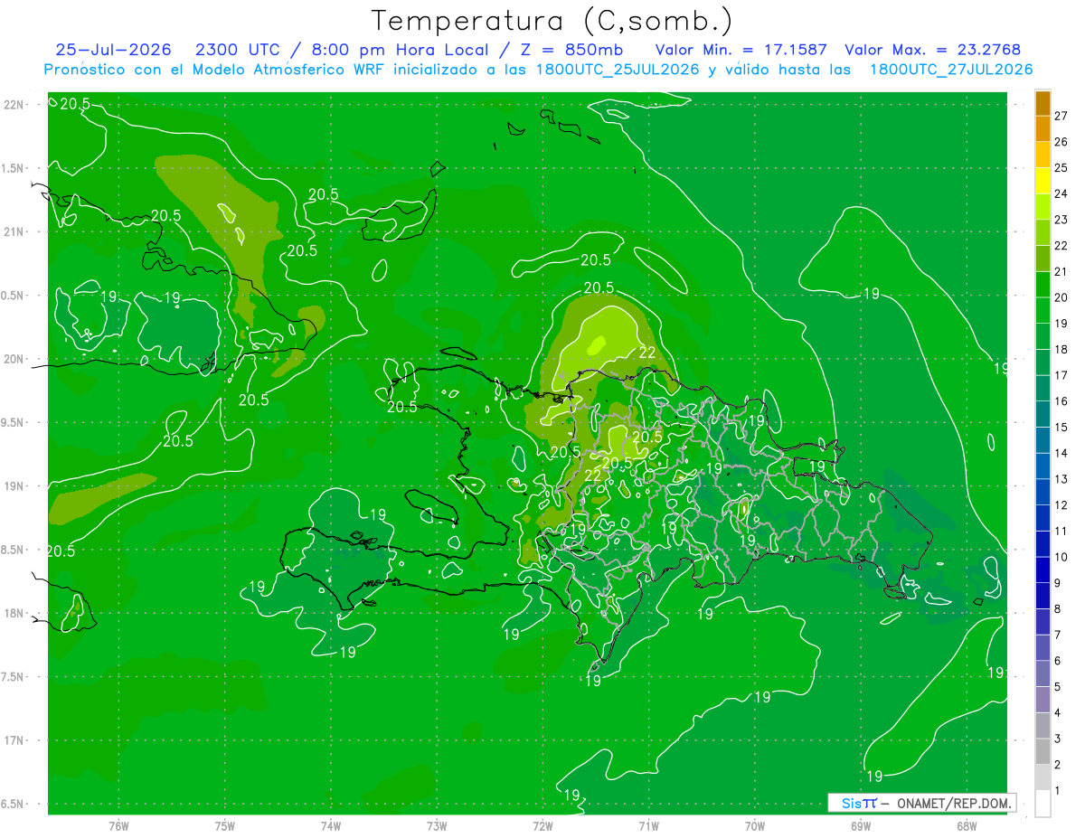The width and height of the screenshot is (1085, 838).
Task: Click the '16' label on the colorbar
Action: pyautogui.click(x=1061, y=401)
